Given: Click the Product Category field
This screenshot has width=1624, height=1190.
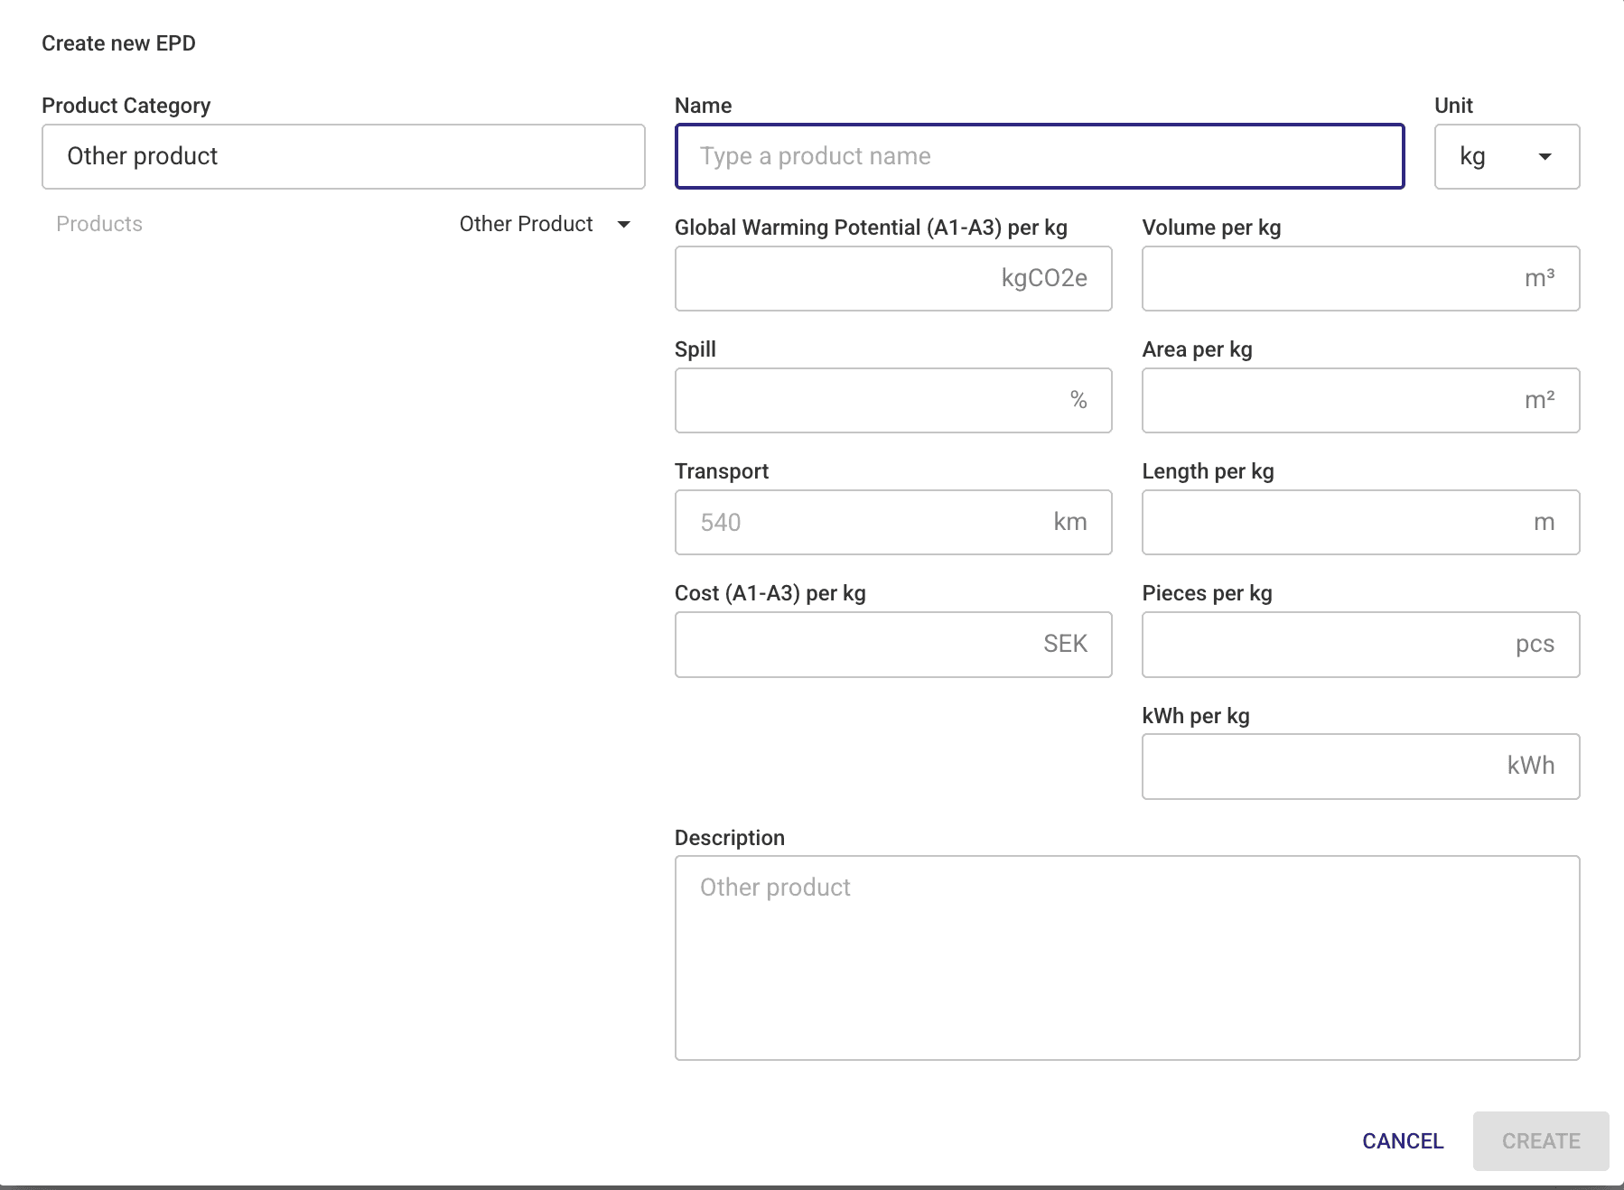Looking at the screenshot, I should tap(343, 156).
